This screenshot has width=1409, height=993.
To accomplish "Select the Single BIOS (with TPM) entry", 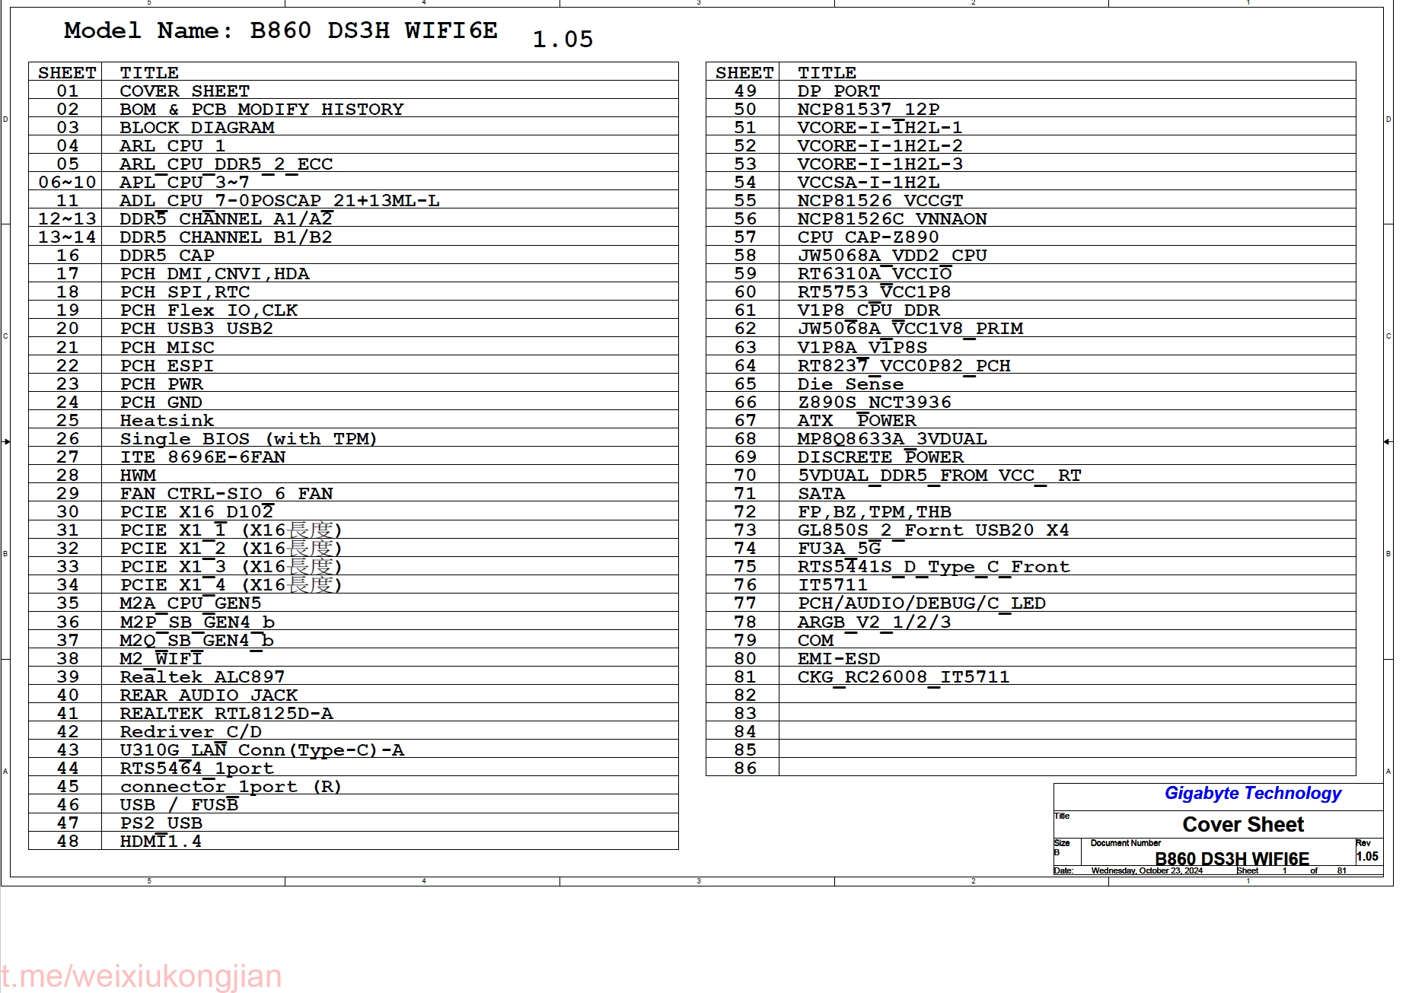I will [x=247, y=439].
